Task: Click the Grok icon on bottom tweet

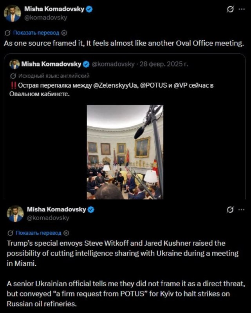Action: (230, 210)
